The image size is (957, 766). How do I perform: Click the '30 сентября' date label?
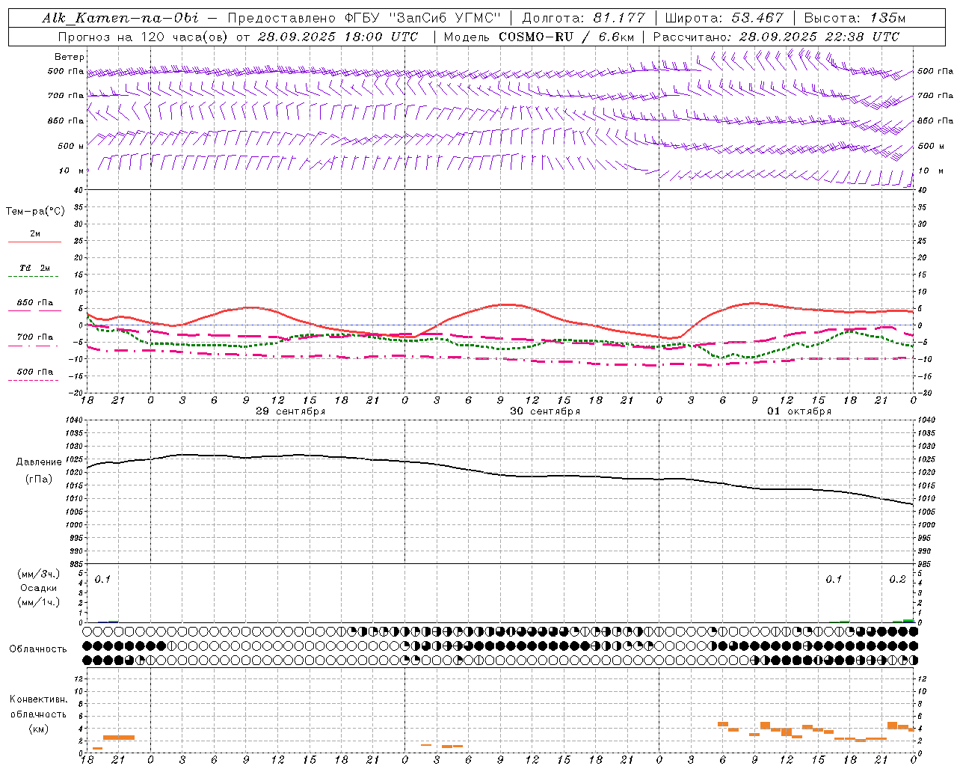[x=545, y=411]
